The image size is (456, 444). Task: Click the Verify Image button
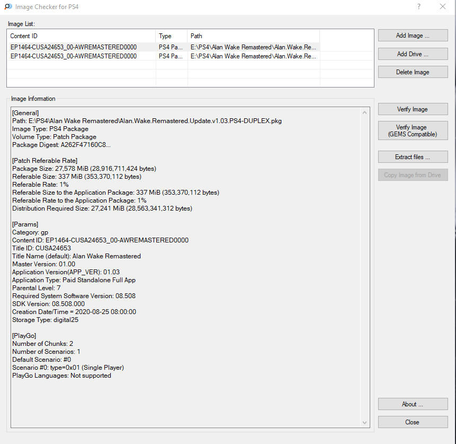(x=413, y=109)
